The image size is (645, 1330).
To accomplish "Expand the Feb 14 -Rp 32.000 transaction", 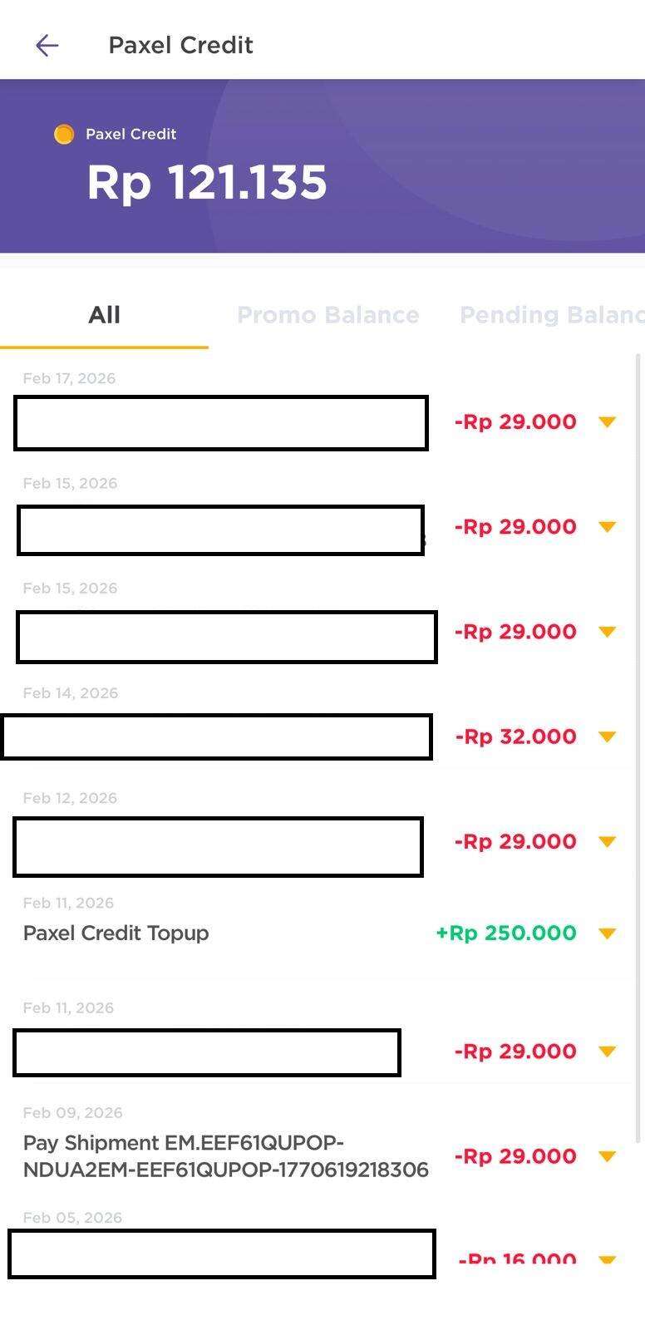I will pyautogui.click(x=608, y=736).
